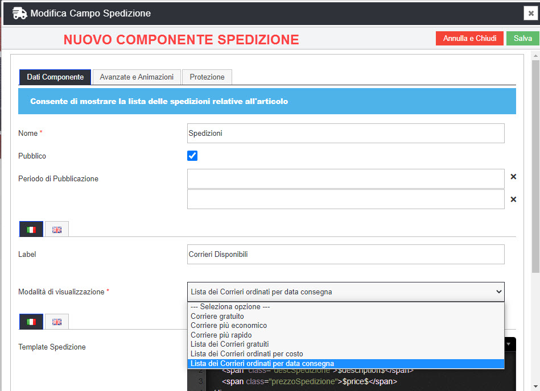
Task: Select Italian flag tab above Label field
Action: point(31,230)
